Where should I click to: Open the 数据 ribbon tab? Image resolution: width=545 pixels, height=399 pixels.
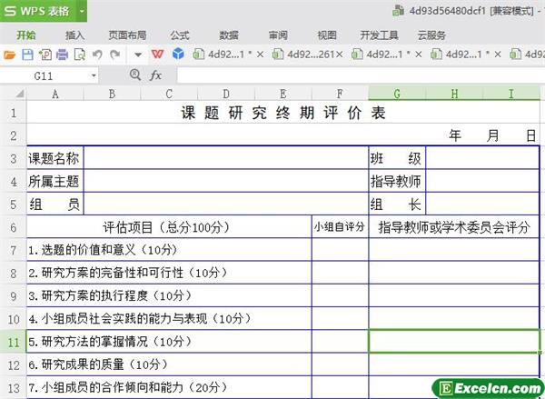click(229, 35)
